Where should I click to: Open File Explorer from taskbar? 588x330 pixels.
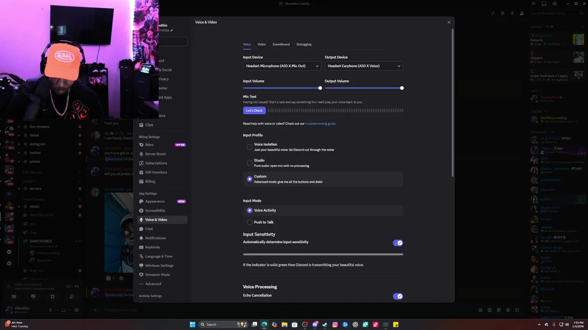285,324
